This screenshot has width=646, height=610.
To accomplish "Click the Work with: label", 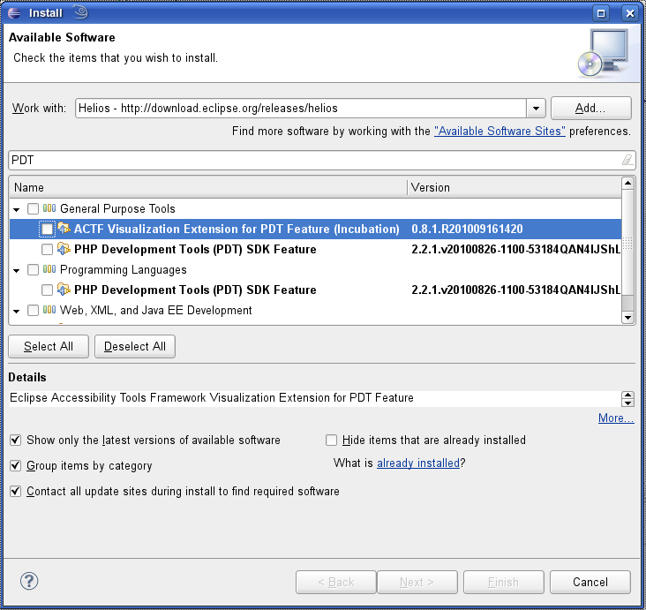I will point(39,108).
